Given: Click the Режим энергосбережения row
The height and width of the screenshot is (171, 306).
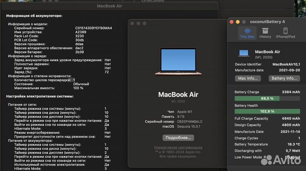Looking at the screenshot, I should [x=62, y=133].
